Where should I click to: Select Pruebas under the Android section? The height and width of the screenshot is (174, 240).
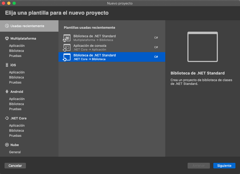15,109
